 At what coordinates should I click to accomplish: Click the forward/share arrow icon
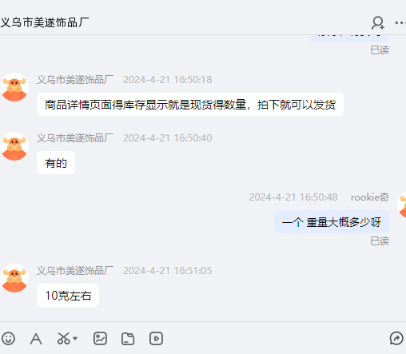[x=396, y=339]
